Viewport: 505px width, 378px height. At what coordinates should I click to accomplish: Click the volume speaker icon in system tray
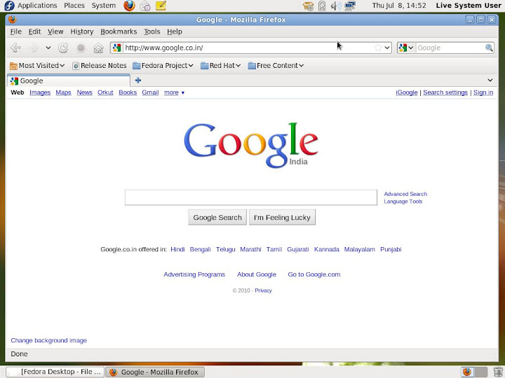(335, 6)
